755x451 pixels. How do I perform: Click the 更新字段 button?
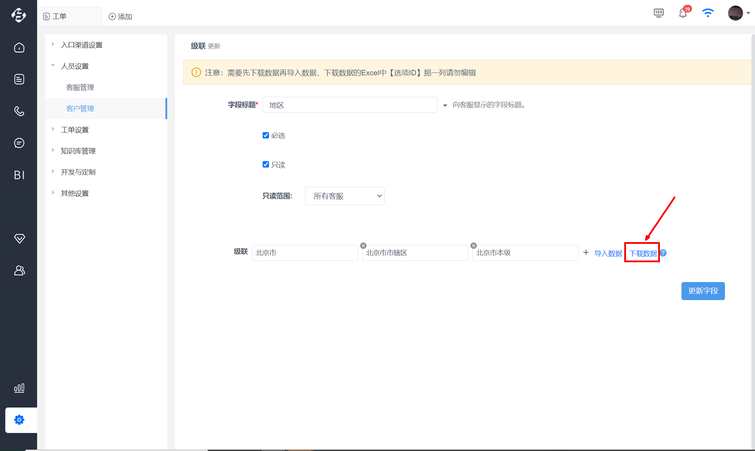703,291
